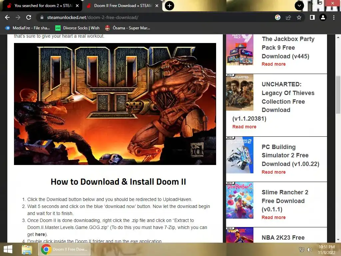This screenshot has width=341, height=256.
Task: Open Slime Rancher 2 Free Download link
Action: [x=285, y=201]
